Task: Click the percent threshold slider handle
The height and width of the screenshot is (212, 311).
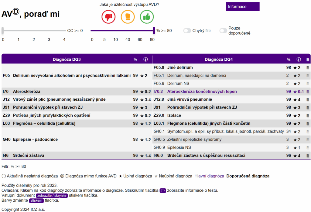Action: [x=154, y=31]
